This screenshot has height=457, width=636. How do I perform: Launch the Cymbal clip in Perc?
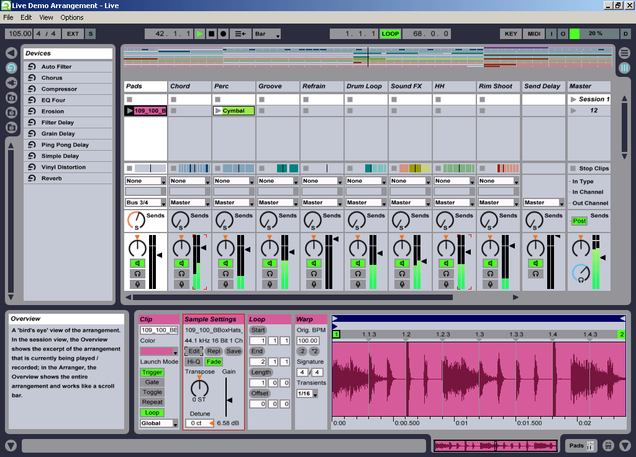(x=218, y=110)
